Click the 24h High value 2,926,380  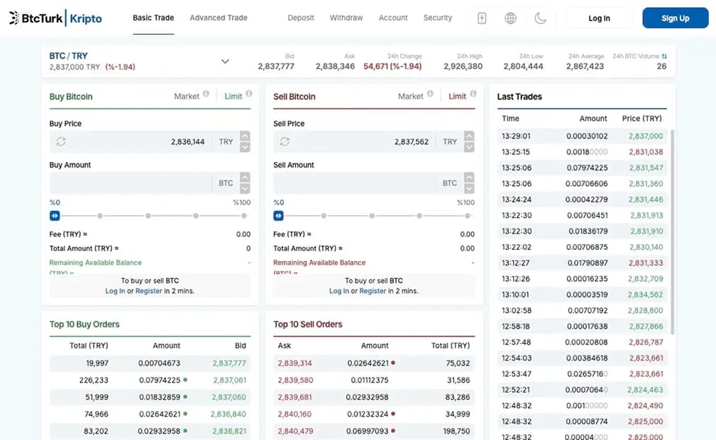[463, 66]
